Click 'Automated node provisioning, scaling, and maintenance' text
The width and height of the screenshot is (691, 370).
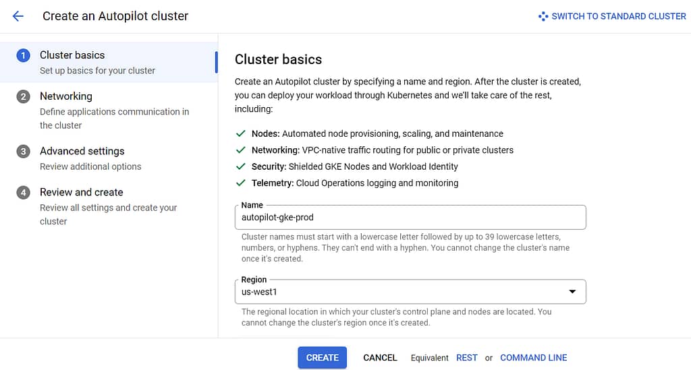[x=393, y=133]
